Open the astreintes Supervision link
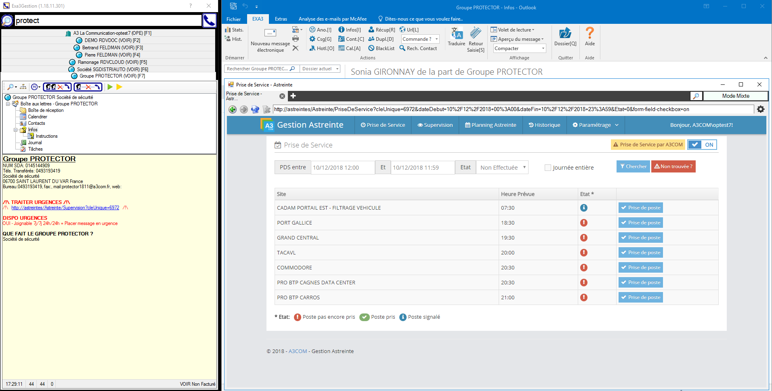Screen dimensions: 772x391 [65, 208]
